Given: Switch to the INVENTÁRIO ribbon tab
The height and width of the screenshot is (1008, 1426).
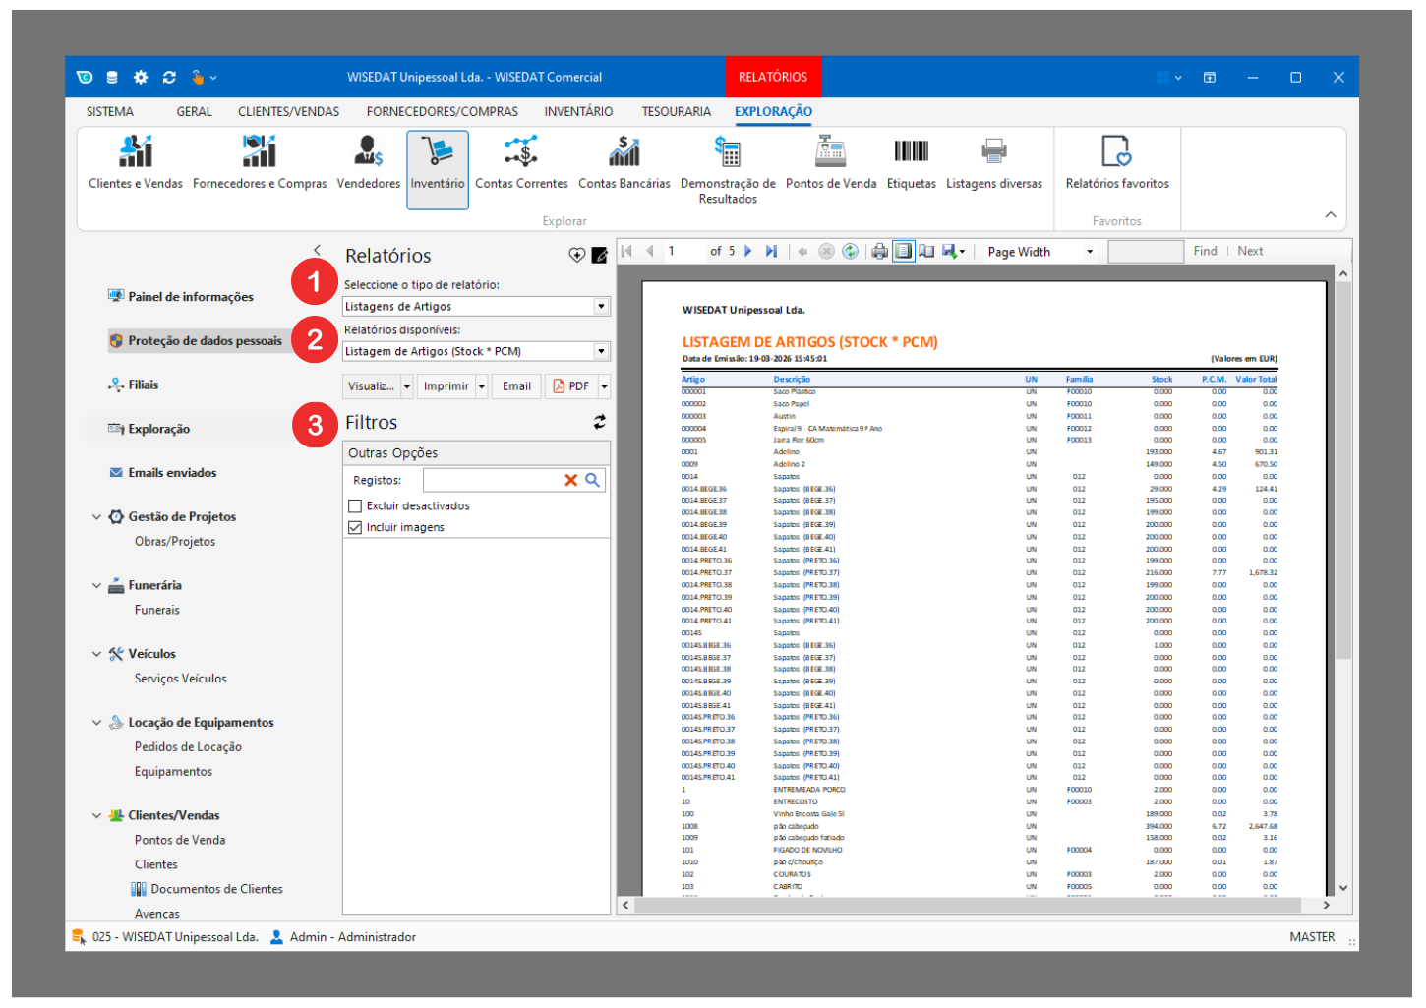Looking at the screenshot, I should (x=578, y=112).
